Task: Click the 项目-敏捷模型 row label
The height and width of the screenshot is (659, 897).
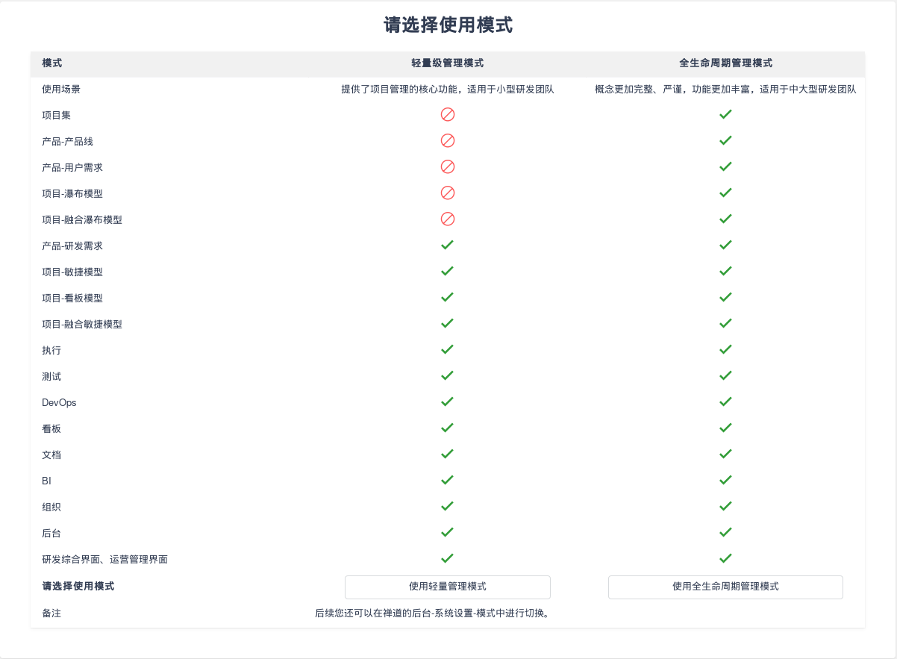Action: coord(72,272)
